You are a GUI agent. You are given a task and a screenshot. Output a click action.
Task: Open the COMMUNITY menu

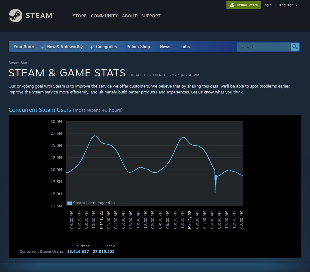point(104,16)
